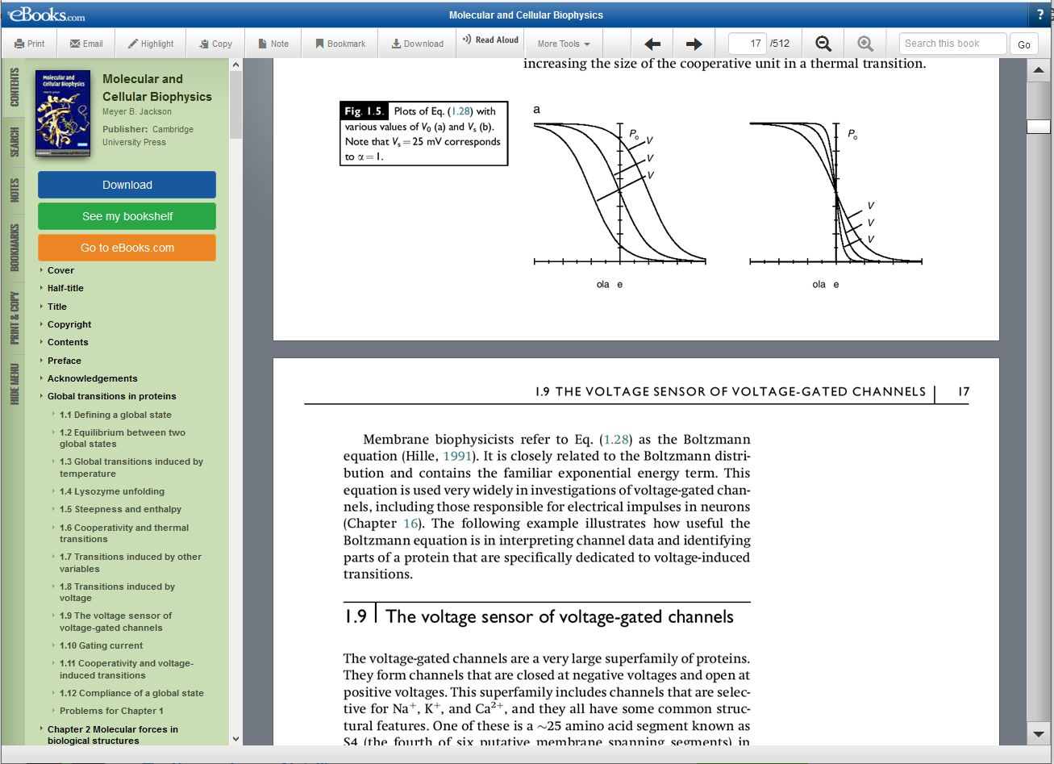
Task: Click Go to eBooks.com
Action: (127, 248)
